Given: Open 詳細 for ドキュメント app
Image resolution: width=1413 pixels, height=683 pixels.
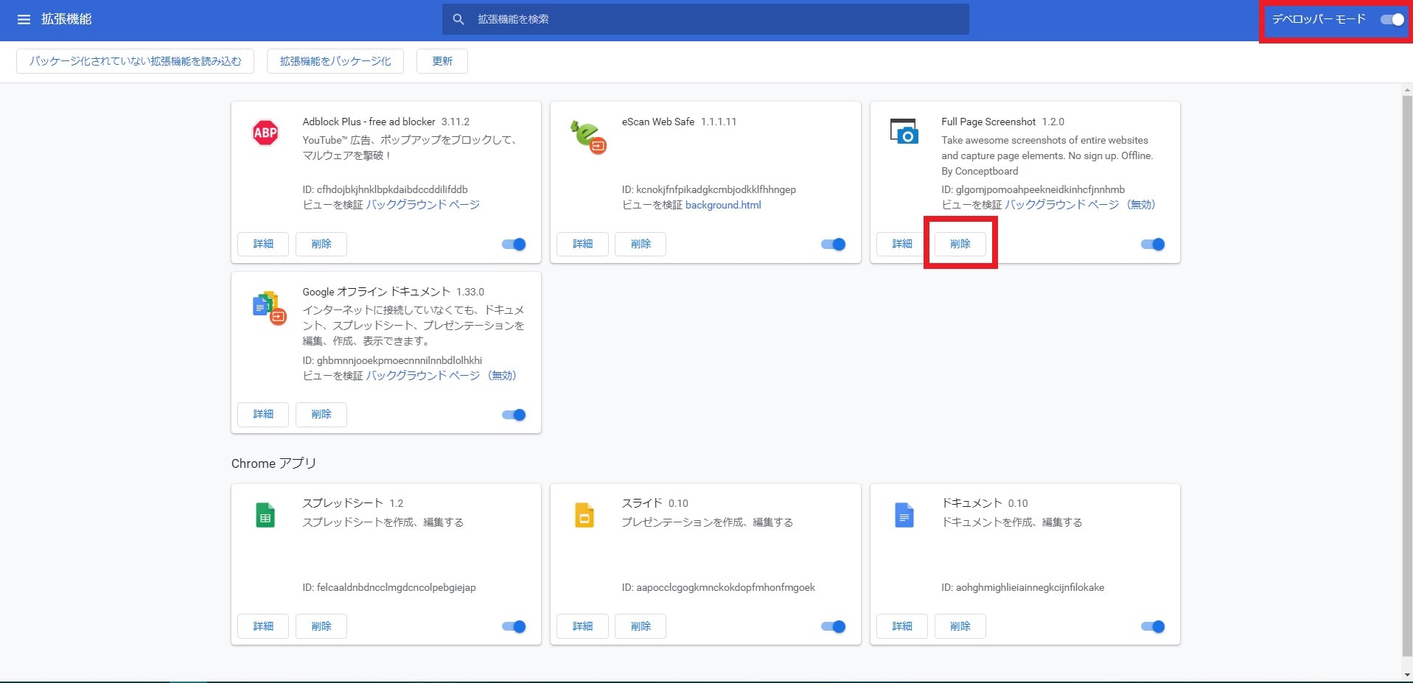Looking at the screenshot, I should click(902, 626).
